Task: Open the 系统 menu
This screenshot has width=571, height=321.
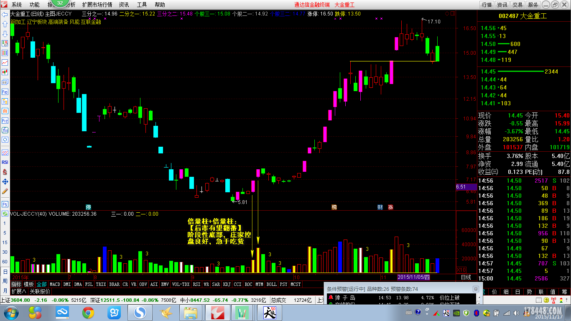Action: 17,5
